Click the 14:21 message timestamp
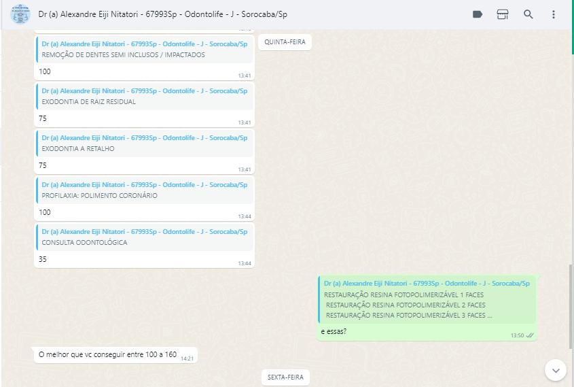This screenshot has width=574, height=387. (x=187, y=358)
